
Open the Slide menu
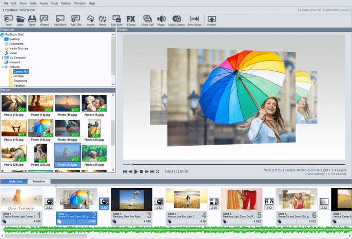point(33,3)
